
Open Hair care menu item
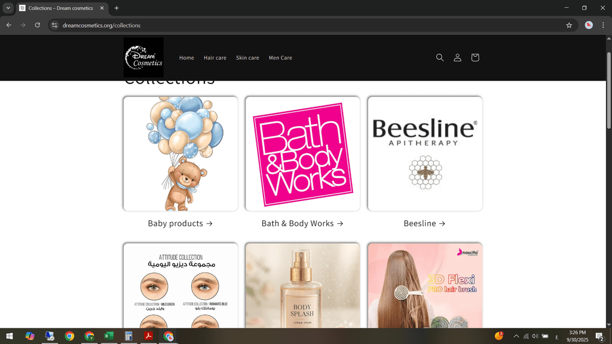pyautogui.click(x=215, y=58)
